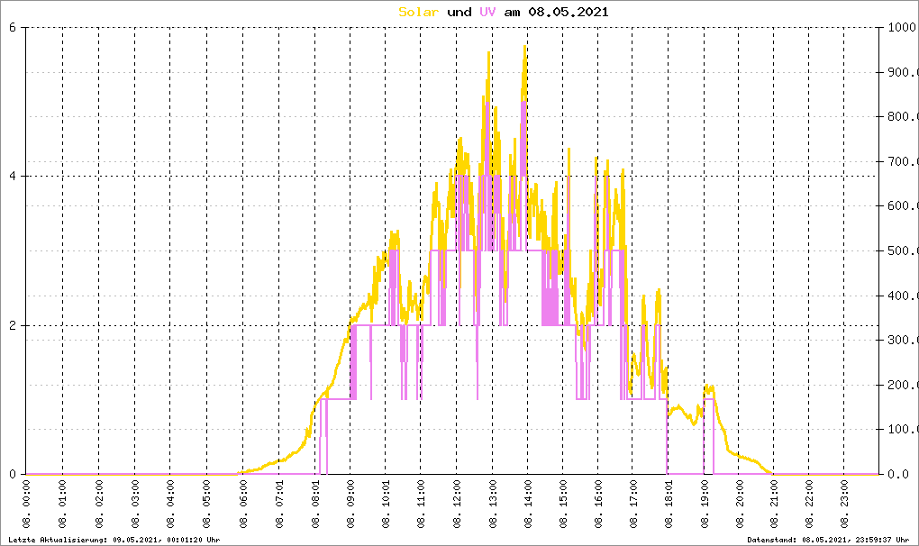The width and height of the screenshot is (919, 546).
Task: Click the time label '08. 23:00'
Action: pos(844,504)
